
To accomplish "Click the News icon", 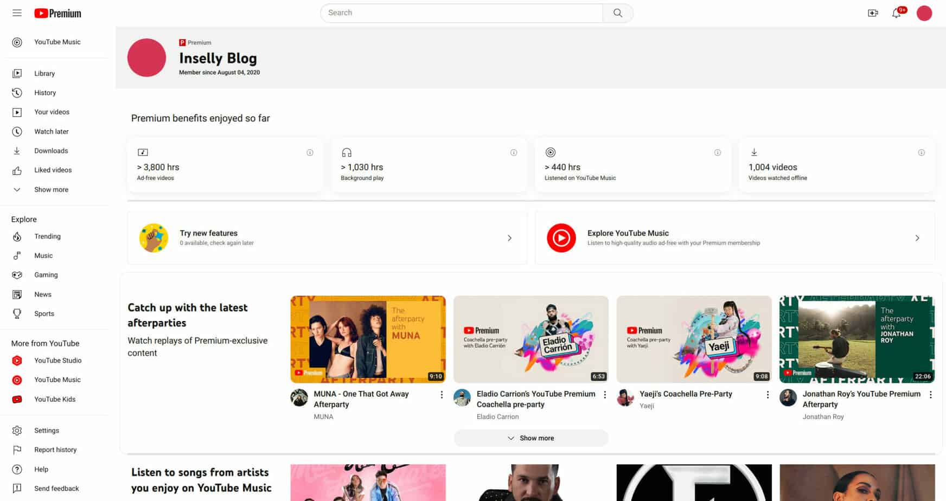I will click(17, 294).
